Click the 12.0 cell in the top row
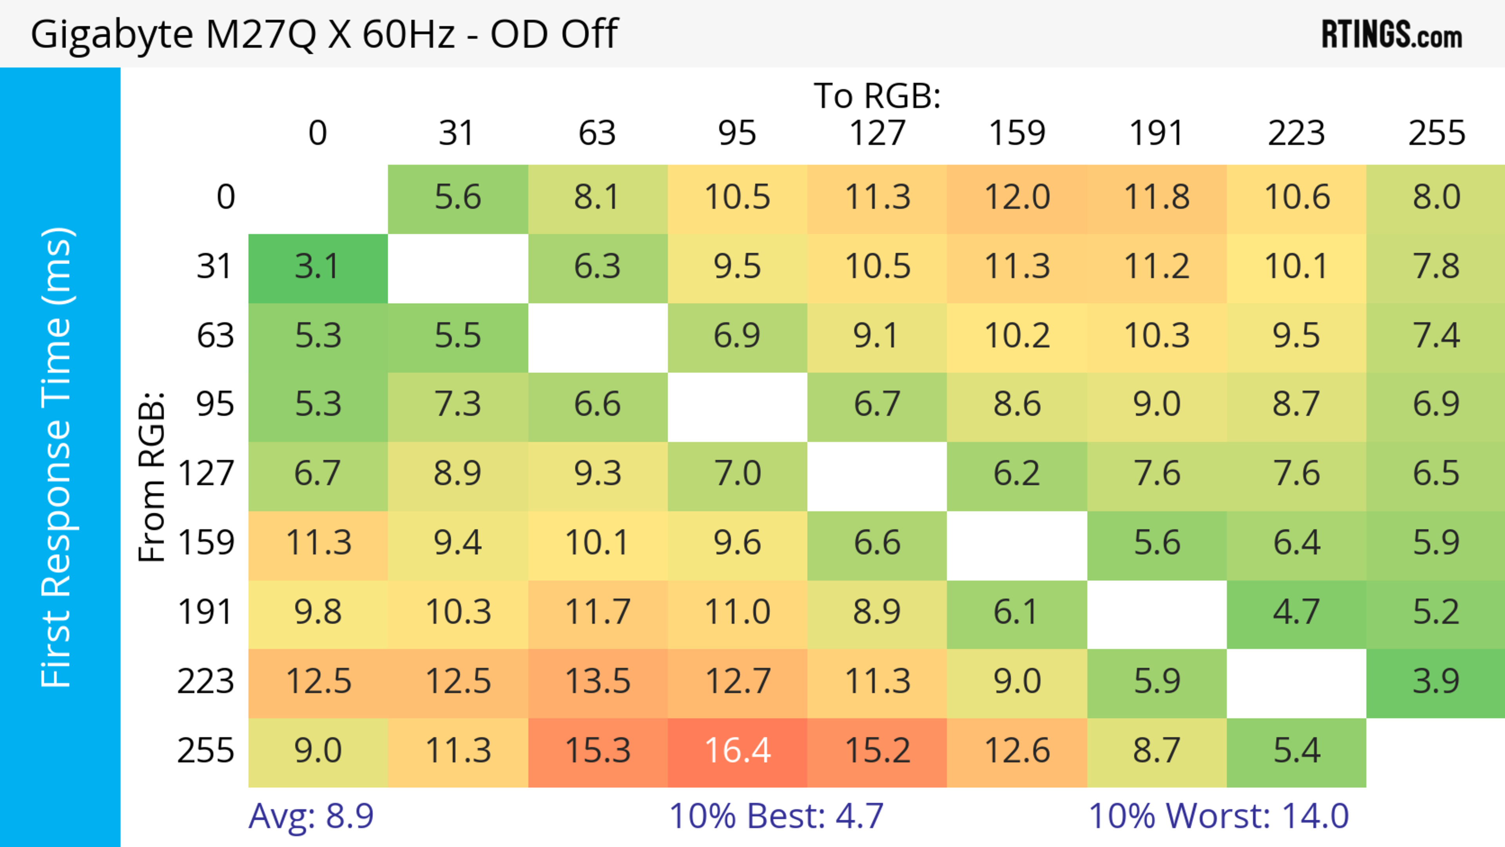Image resolution: width=1505 pixels, height=847 pixels. (x=1017, y=198)
